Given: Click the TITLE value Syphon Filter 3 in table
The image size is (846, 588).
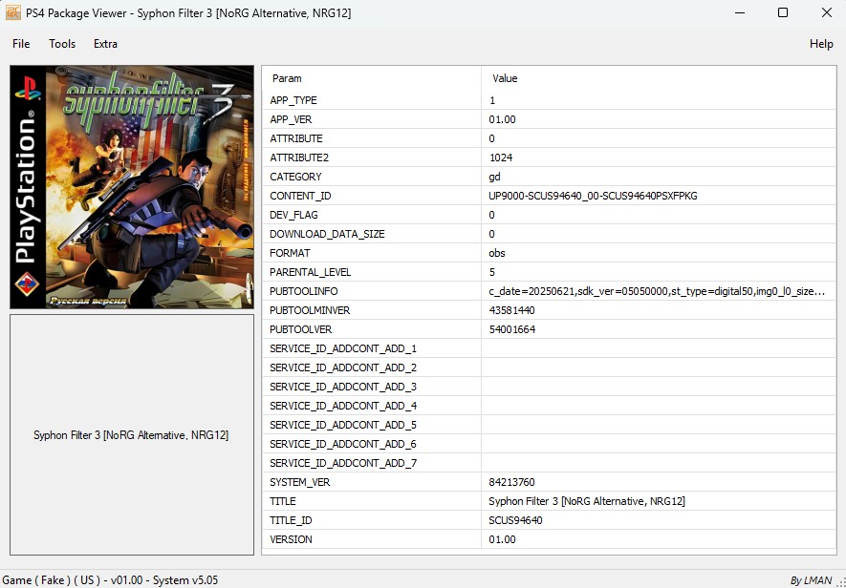Looking at the screenshot, I should [x=587, y=501].
